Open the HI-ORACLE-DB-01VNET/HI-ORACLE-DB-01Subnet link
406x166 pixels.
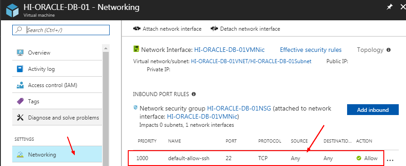(x=251, y=61)
